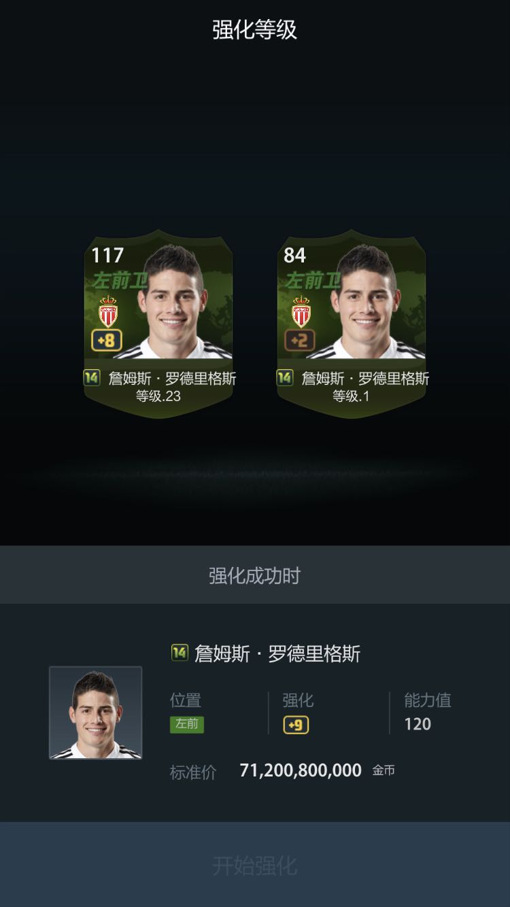Select the 84-rated James Rodriguez card

click(x=352, y=324)
